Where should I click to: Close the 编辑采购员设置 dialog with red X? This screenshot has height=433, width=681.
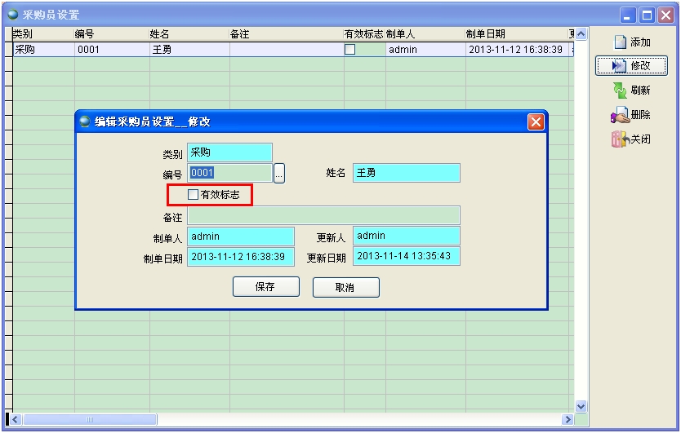536,122
